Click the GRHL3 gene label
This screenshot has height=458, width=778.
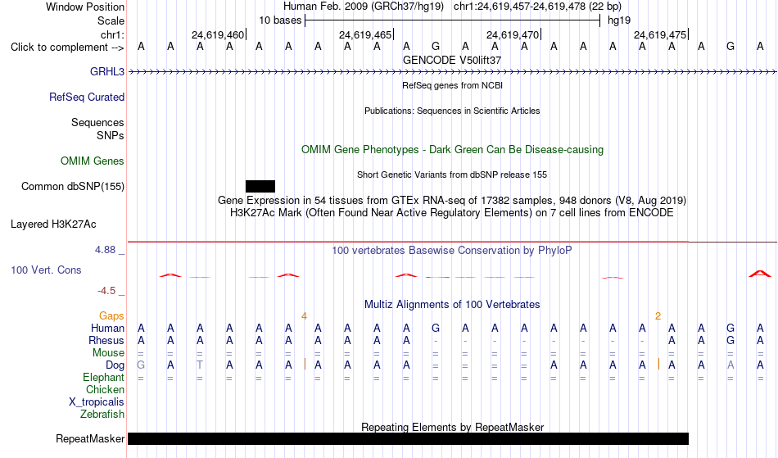[x=107, y=71]
